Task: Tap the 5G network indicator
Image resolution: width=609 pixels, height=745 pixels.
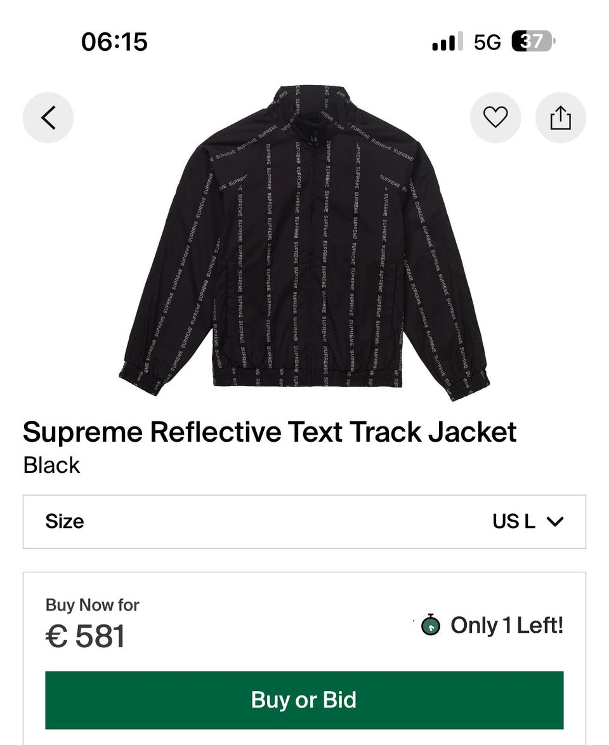Action: (487, 42)
